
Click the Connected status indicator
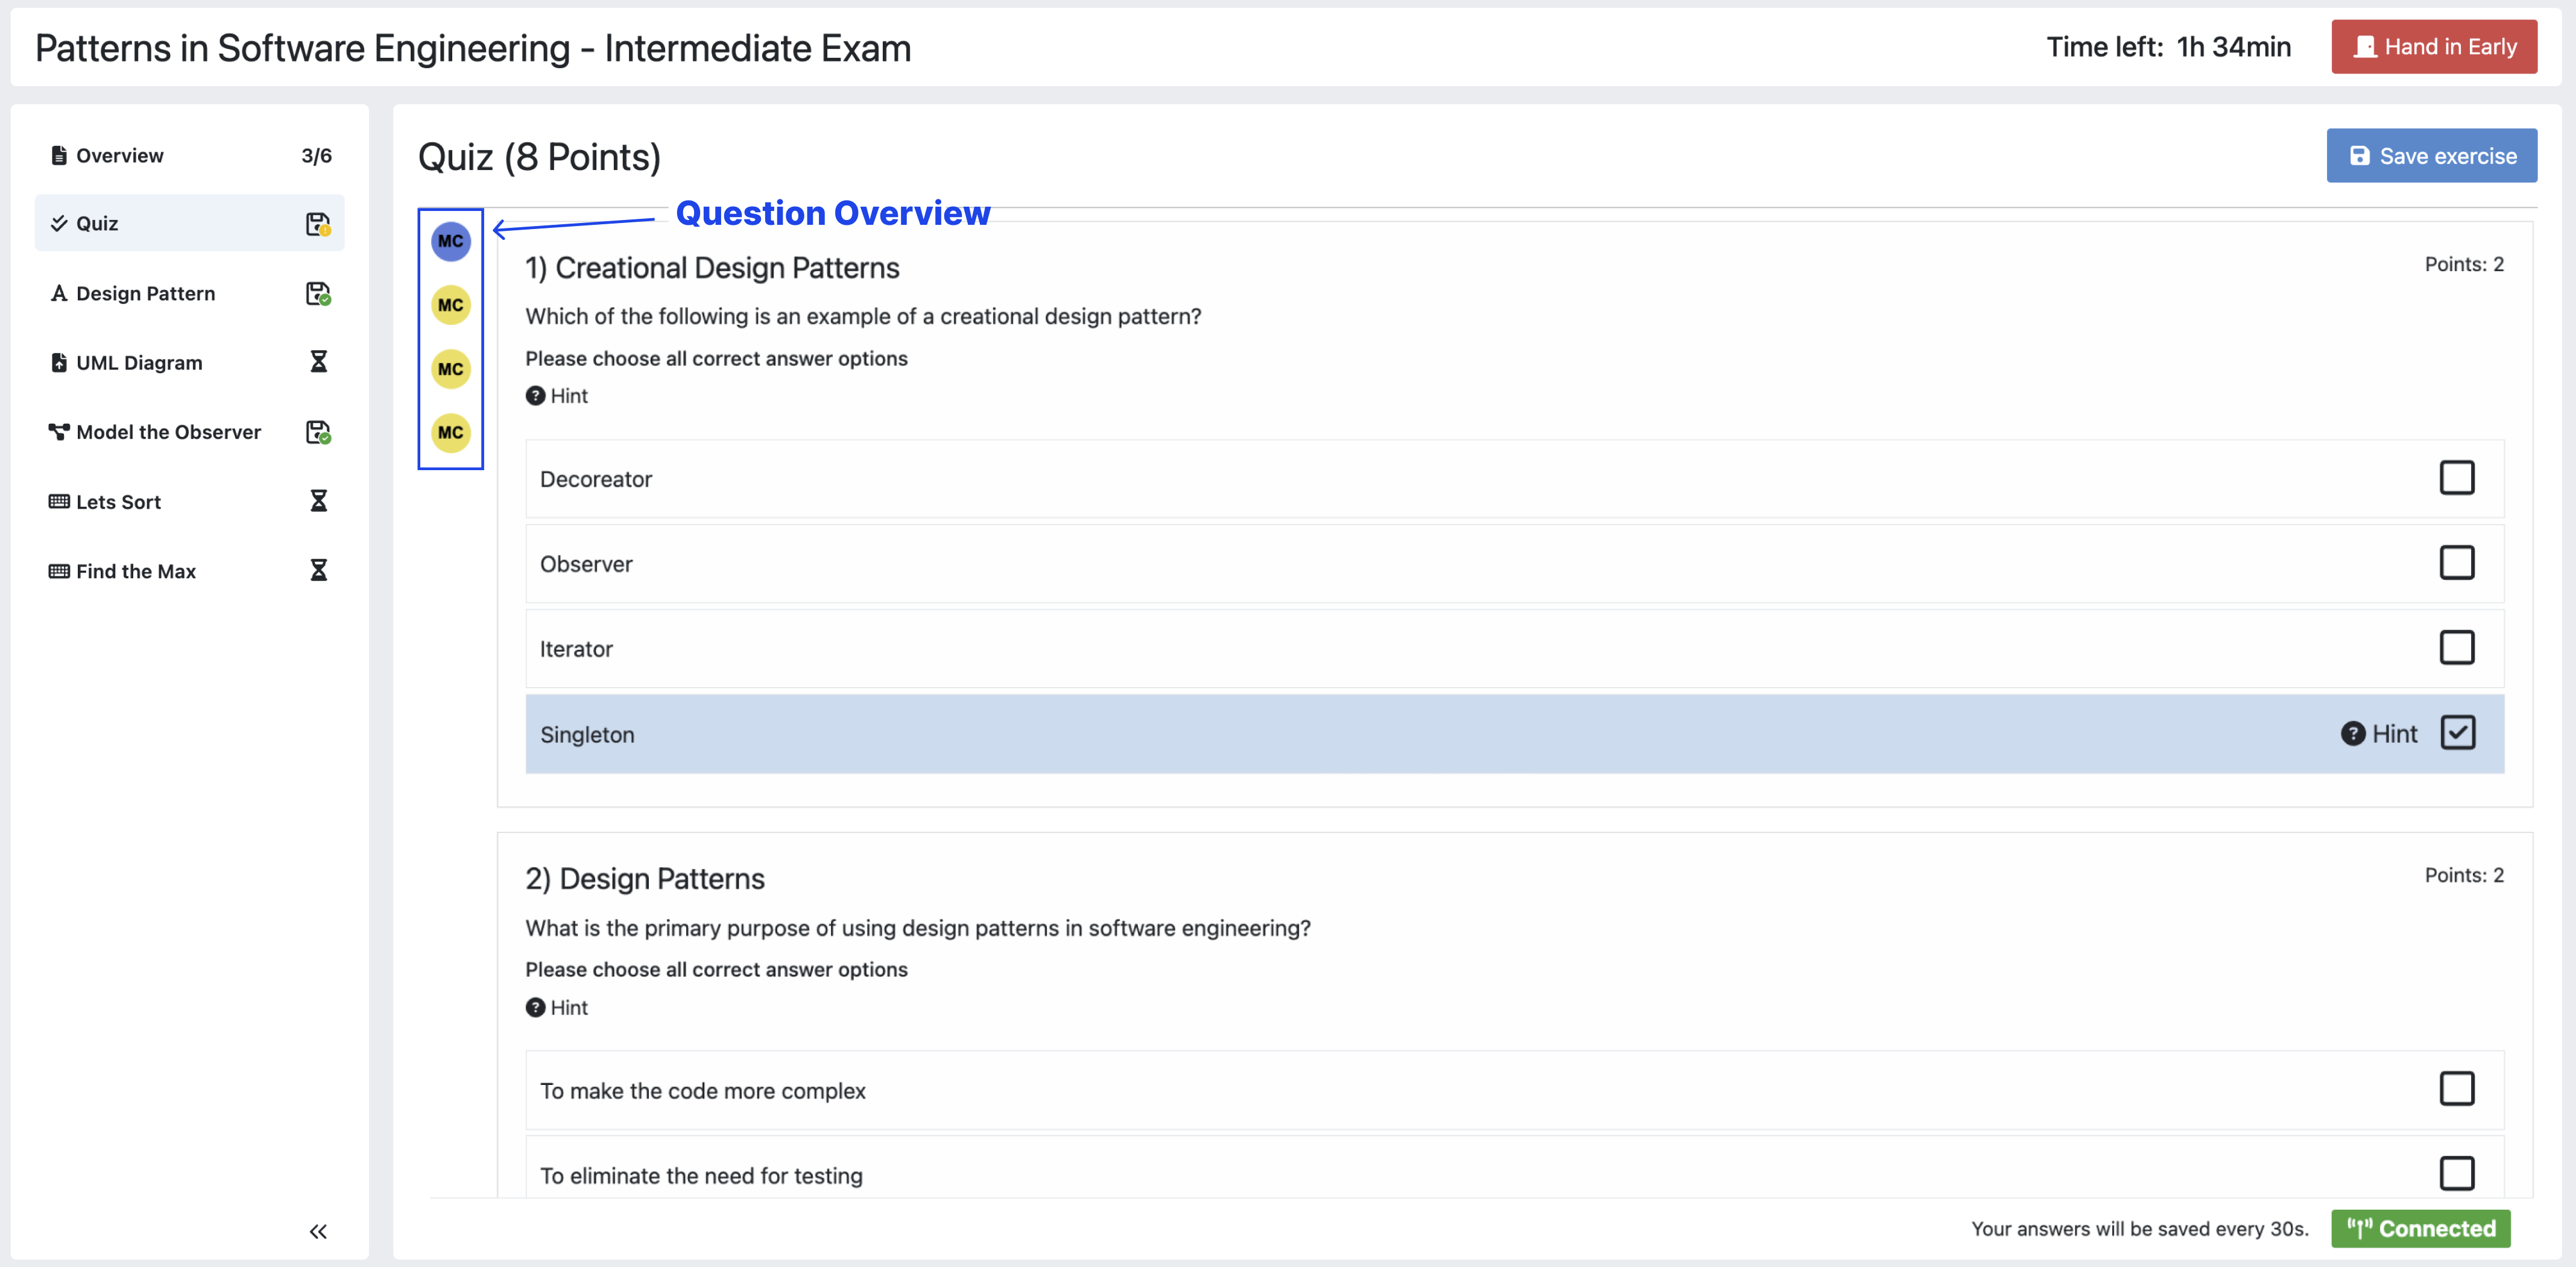(x=2421, y=1228)
